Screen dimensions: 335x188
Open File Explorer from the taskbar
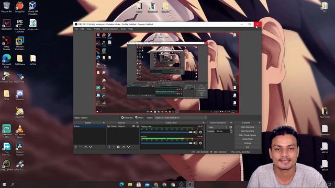coord(130,184)
